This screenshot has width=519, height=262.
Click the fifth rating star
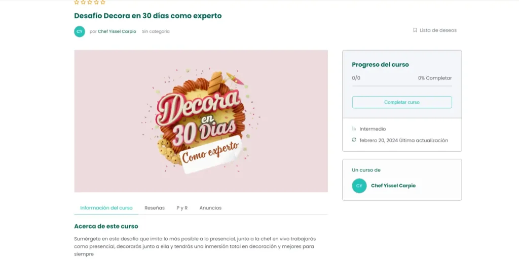pos(103,2)
